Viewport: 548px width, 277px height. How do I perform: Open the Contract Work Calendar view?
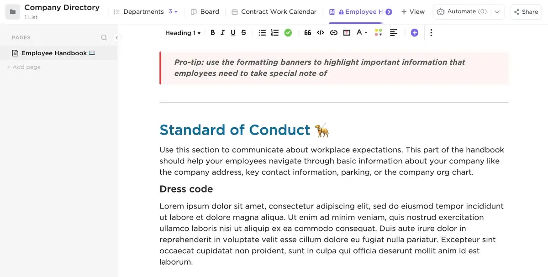pyautogui.click(x=274, y=12)
